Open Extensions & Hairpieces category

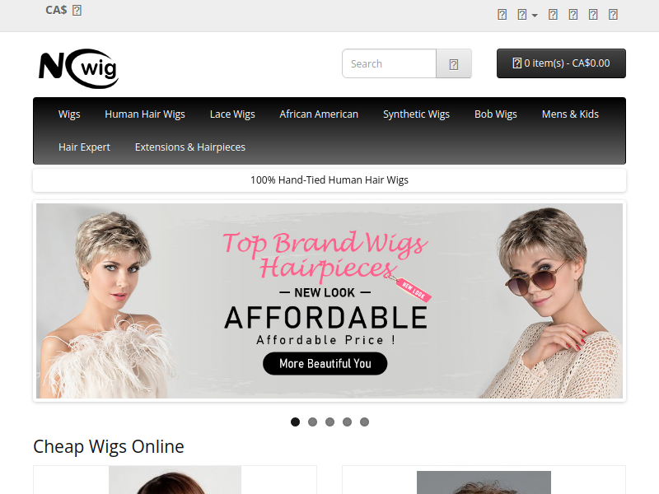tap(190, 147)
